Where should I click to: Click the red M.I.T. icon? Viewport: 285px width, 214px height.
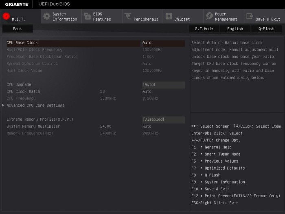6,16
